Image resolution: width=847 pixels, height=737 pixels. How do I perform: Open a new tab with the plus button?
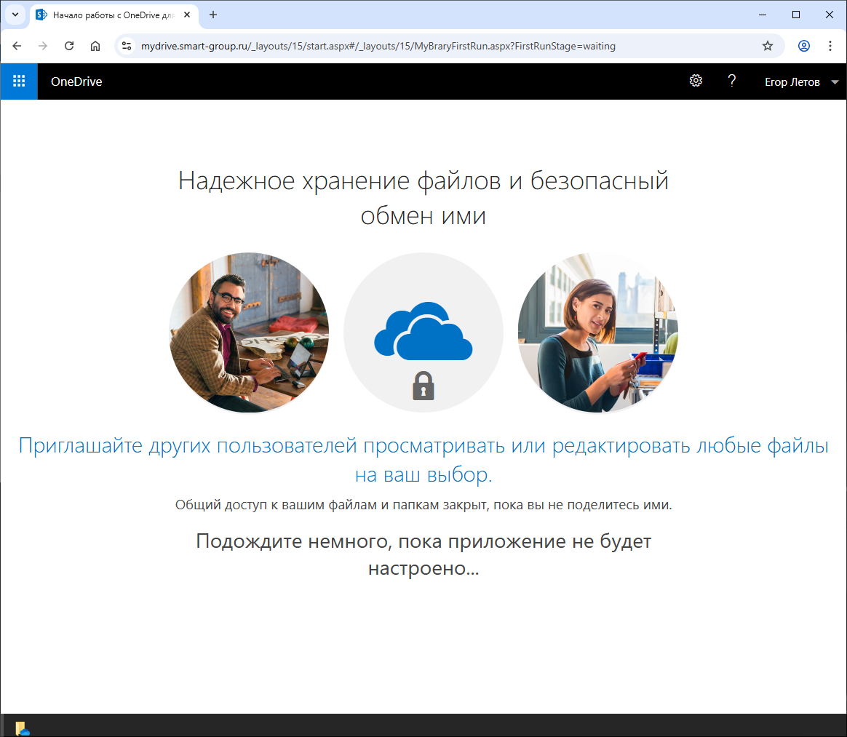213,15
